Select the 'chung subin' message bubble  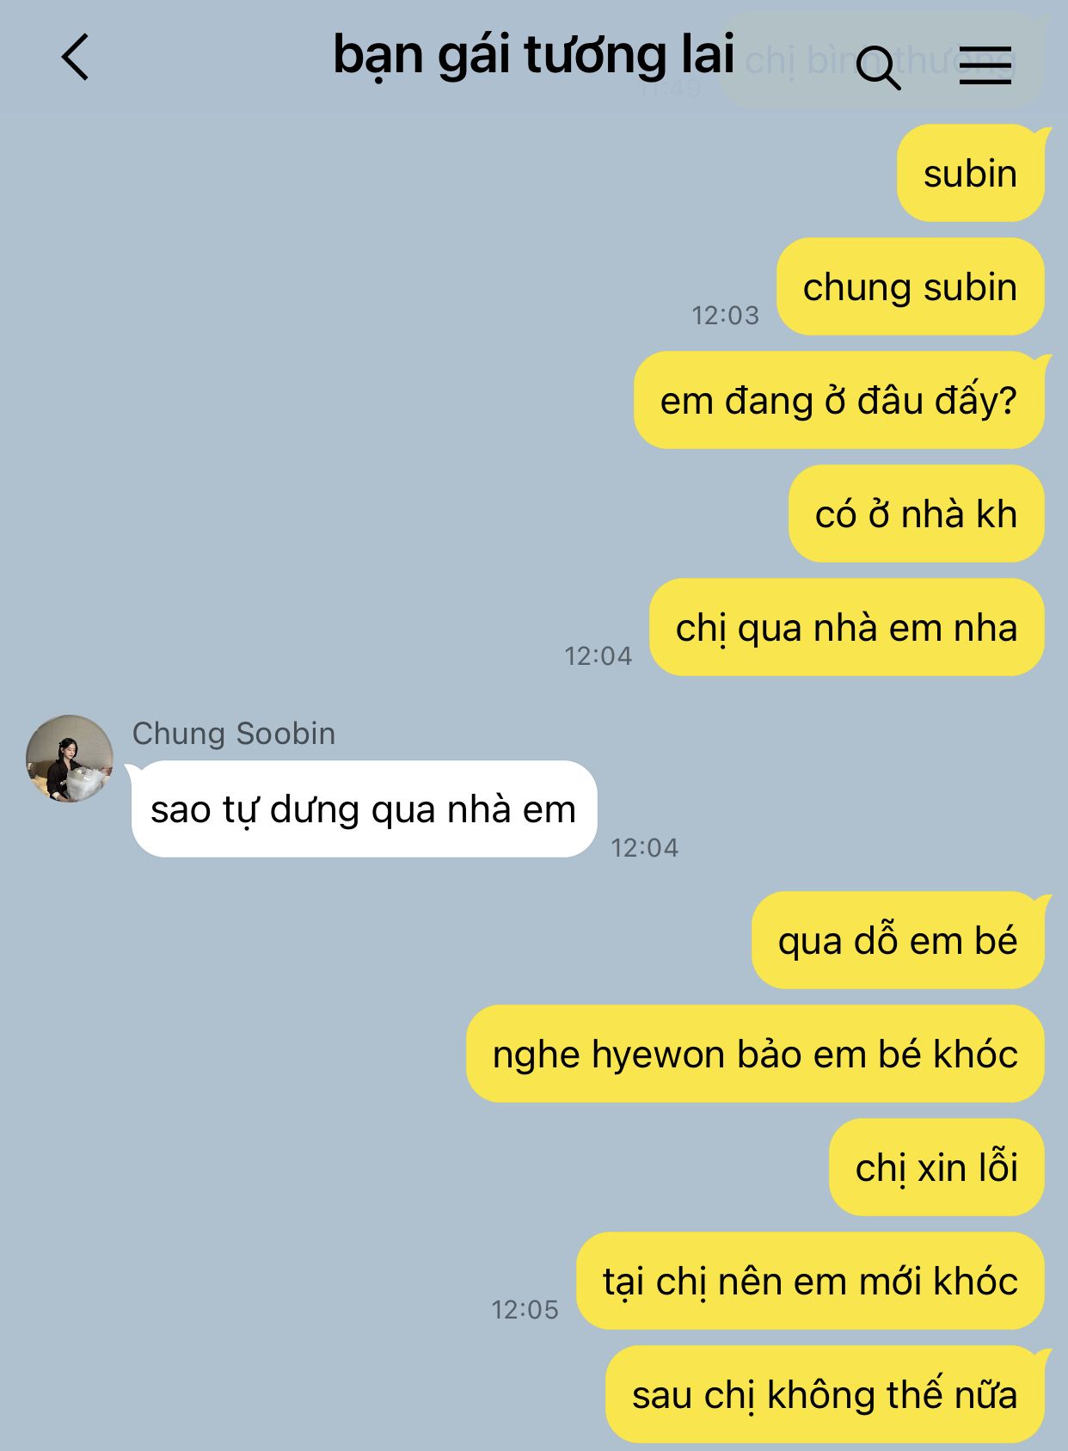910,286
